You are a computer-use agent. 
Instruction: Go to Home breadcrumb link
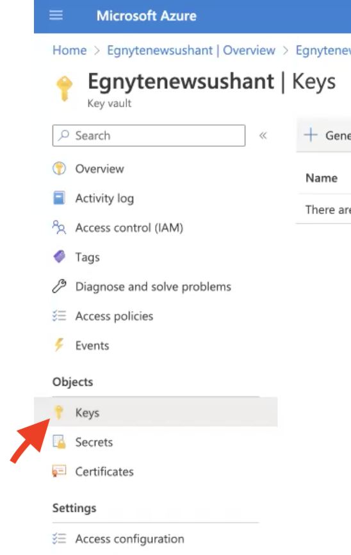click(69, 50)
